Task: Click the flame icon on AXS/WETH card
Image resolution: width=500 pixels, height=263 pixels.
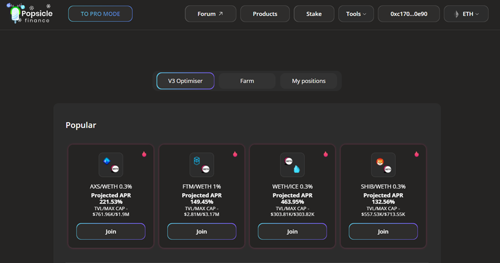Action: 144,154
